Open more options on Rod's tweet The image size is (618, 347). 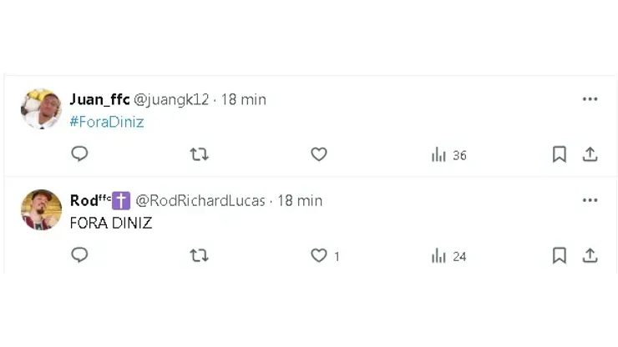coord(590,200)
